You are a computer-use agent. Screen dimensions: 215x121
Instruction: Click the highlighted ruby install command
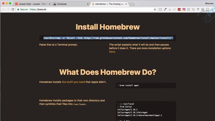107,38
